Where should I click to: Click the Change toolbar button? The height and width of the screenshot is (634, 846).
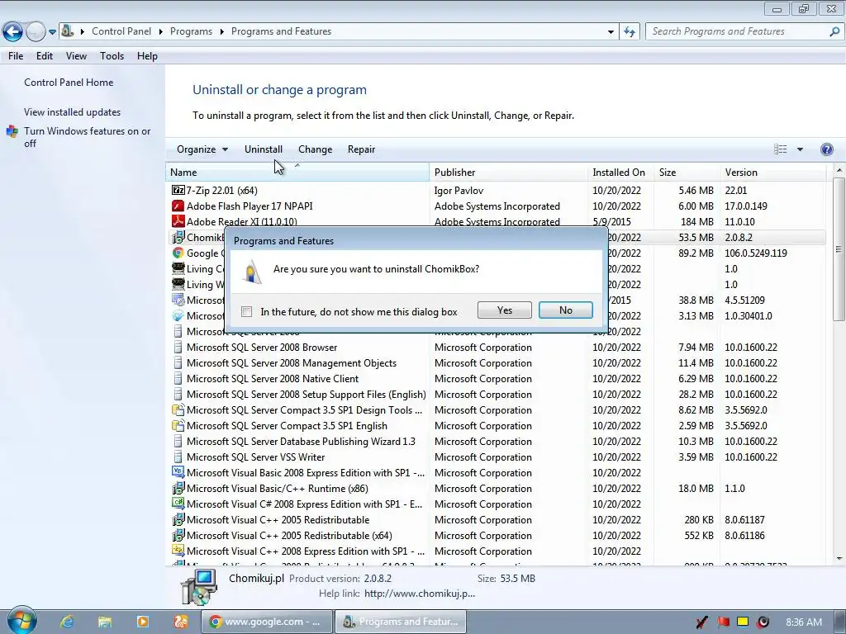click(315, 149)
